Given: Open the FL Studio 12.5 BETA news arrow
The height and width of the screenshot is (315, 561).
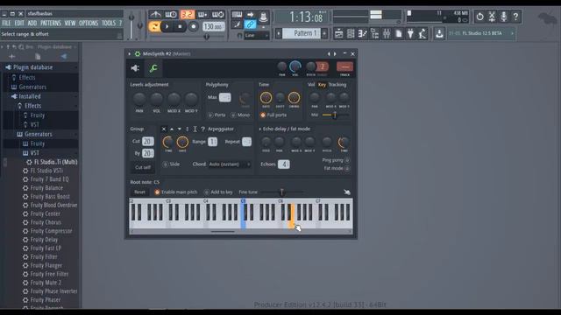Looking at the screenshot, I should tap(512, 33).
